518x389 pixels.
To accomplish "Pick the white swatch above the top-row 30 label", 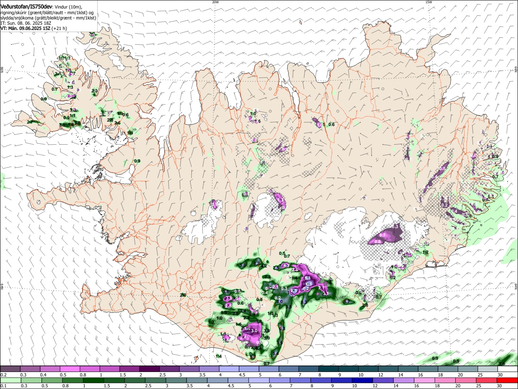I will point(508,369).
